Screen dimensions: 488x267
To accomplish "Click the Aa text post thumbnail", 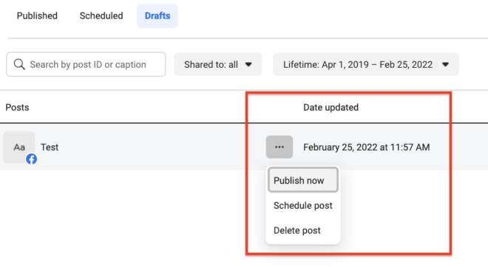I will coord(19,148).
